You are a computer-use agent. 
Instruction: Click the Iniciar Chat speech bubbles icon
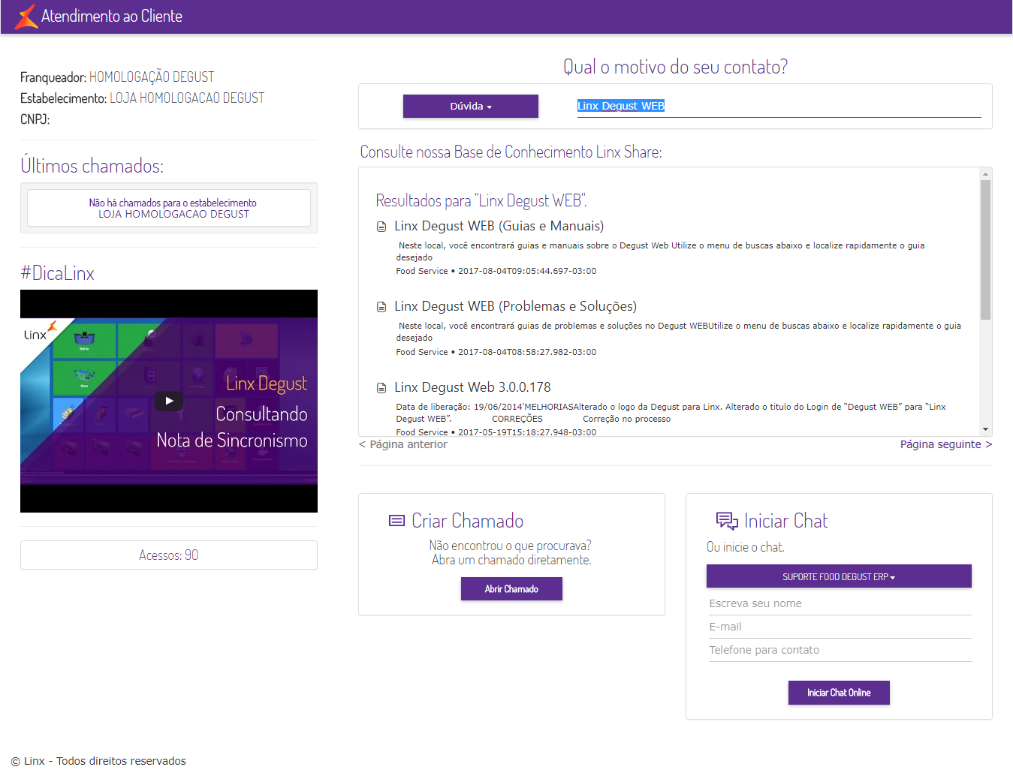pos(727,521)
